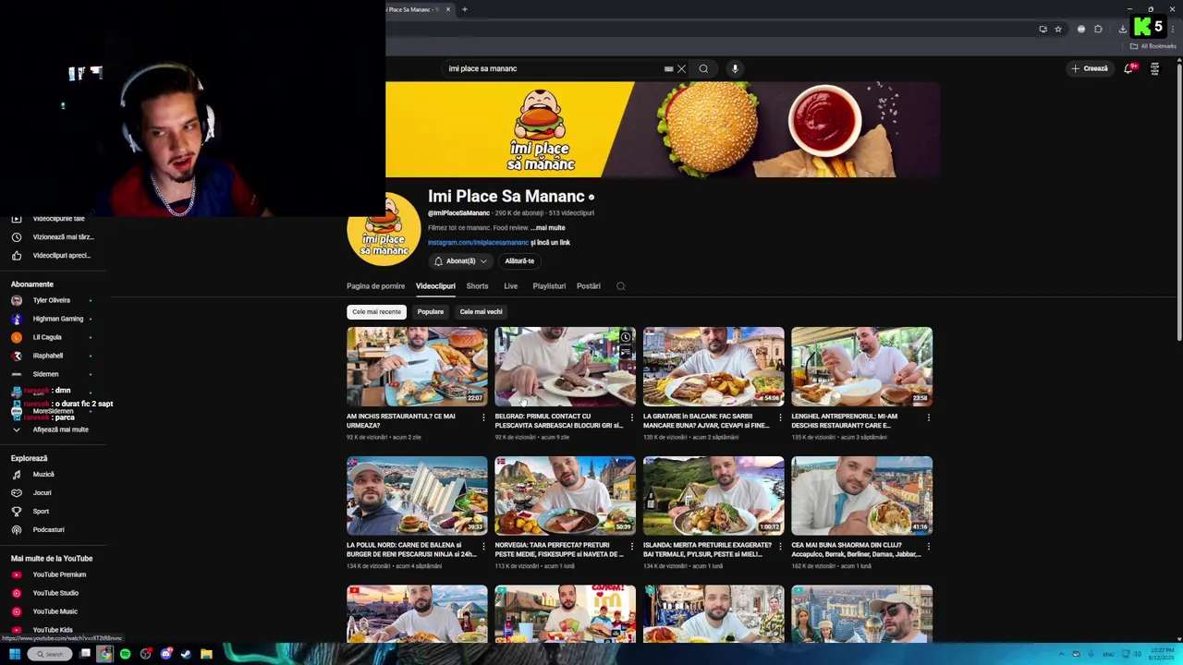
Task: Expand channel description ...mai multe
Action: pos(548,227)
